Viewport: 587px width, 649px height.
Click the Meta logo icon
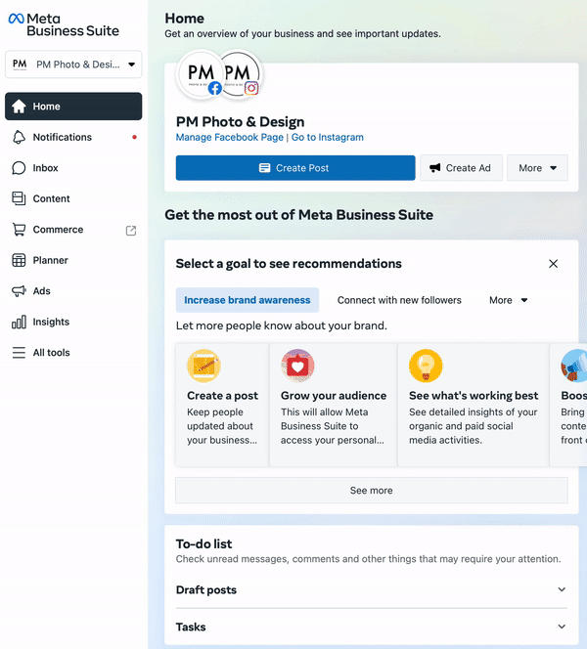point(17,19)
